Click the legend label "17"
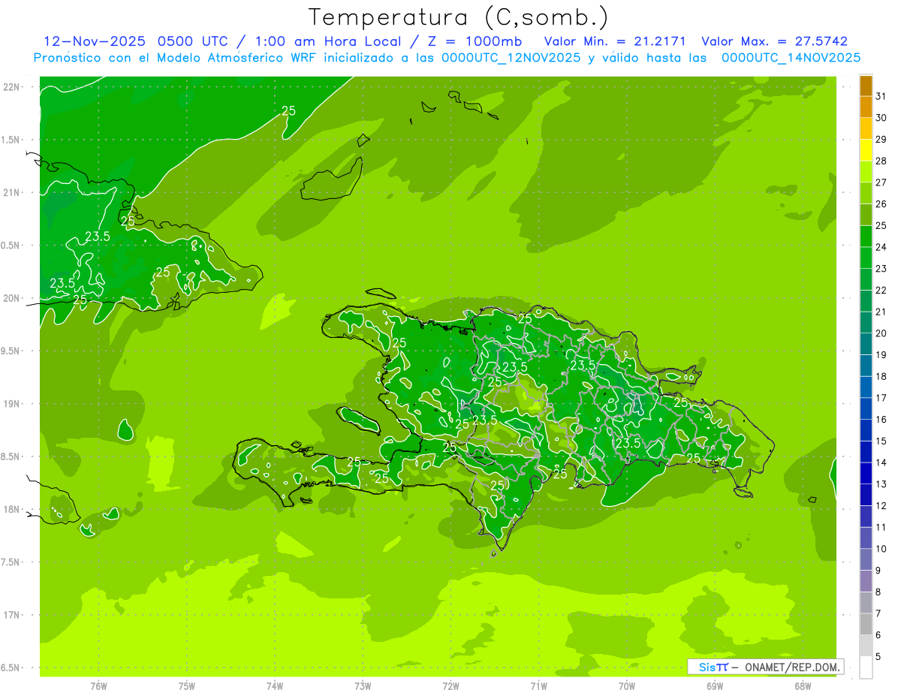The image size is (901, 696). tap(881, 398)
